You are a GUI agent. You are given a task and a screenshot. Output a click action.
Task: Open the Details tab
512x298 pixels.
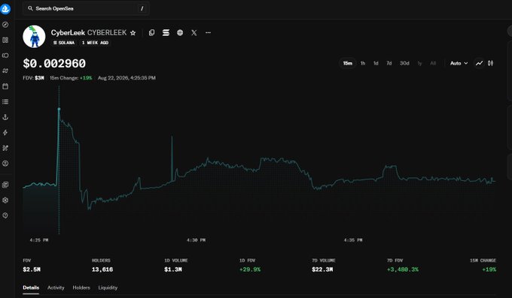pos(31,287)
